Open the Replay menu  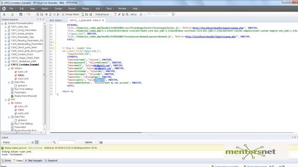(x=86, y=8)
